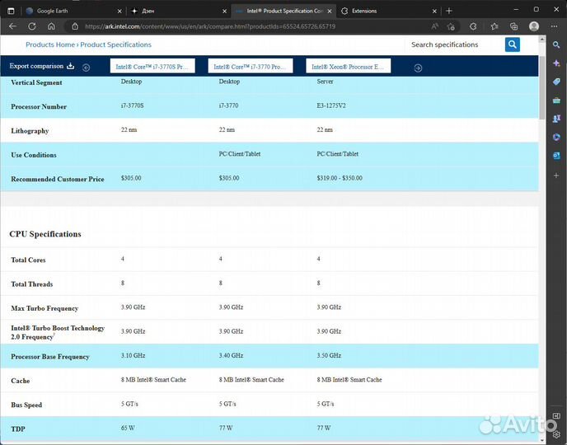Open the Products Home breadcrumb link
Viewport: 567px width, 445px height.
[x=50, y=44]
